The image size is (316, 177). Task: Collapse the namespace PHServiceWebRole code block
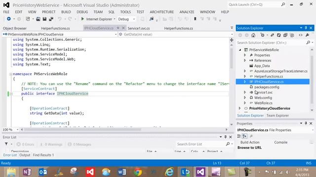pos(11,74)
